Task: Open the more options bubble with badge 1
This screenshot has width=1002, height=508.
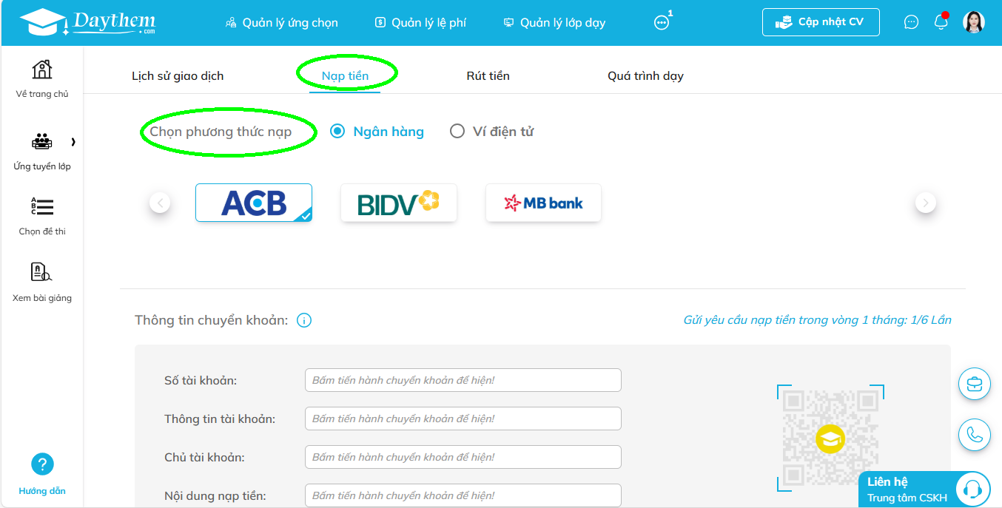Action: click(662, 22)
